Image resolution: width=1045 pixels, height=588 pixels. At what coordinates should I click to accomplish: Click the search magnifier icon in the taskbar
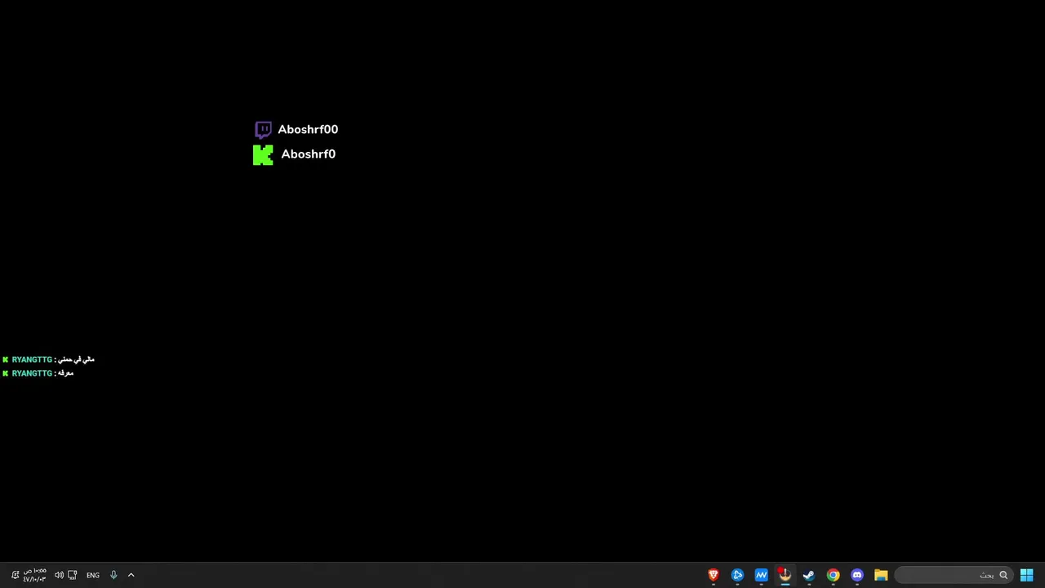1003,575
